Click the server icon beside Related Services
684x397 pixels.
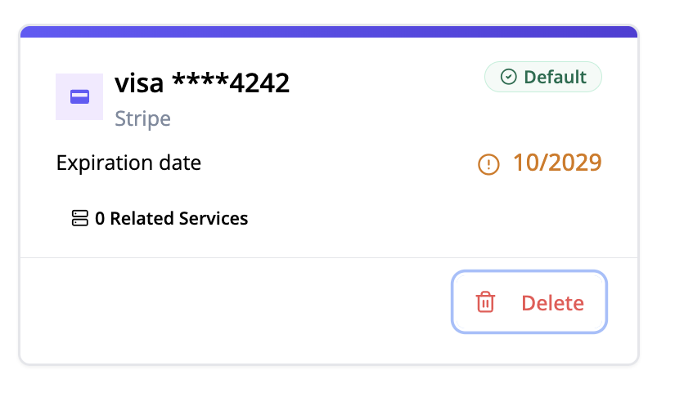pyautogui.click(x=79, y=218)
